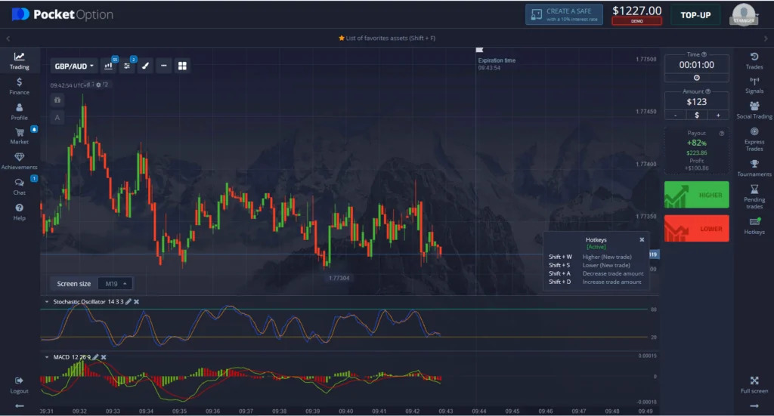Open Social Trading in the right sidebar

[x=754, y=110]
